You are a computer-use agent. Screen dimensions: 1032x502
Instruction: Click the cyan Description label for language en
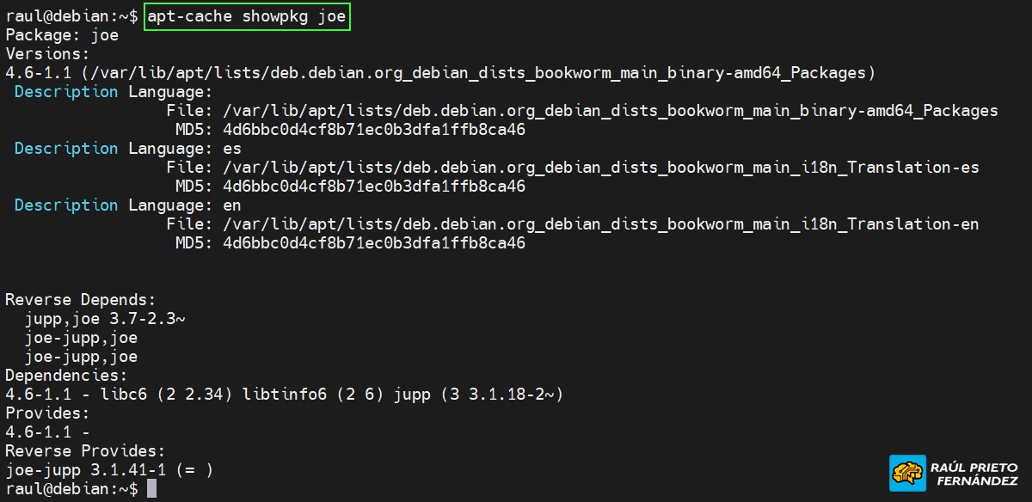pos(66,205)
